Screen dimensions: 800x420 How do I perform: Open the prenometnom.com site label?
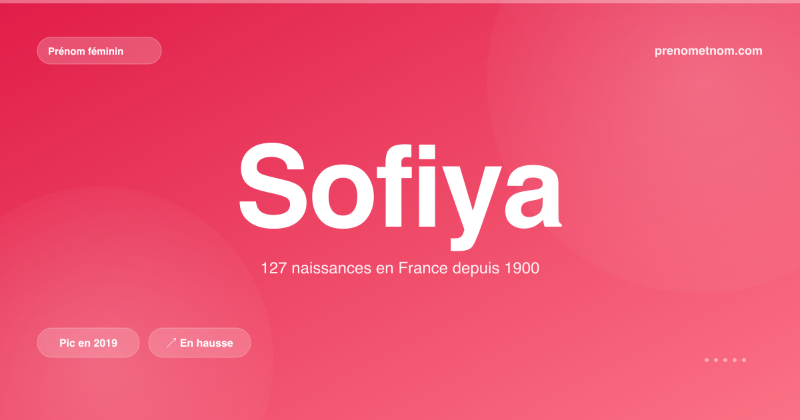[709, 51]
